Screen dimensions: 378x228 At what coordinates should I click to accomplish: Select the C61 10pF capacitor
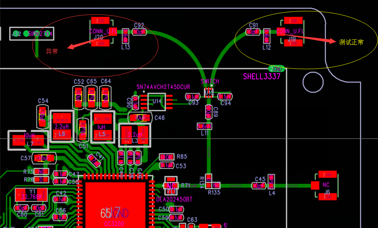pos(39,208)
